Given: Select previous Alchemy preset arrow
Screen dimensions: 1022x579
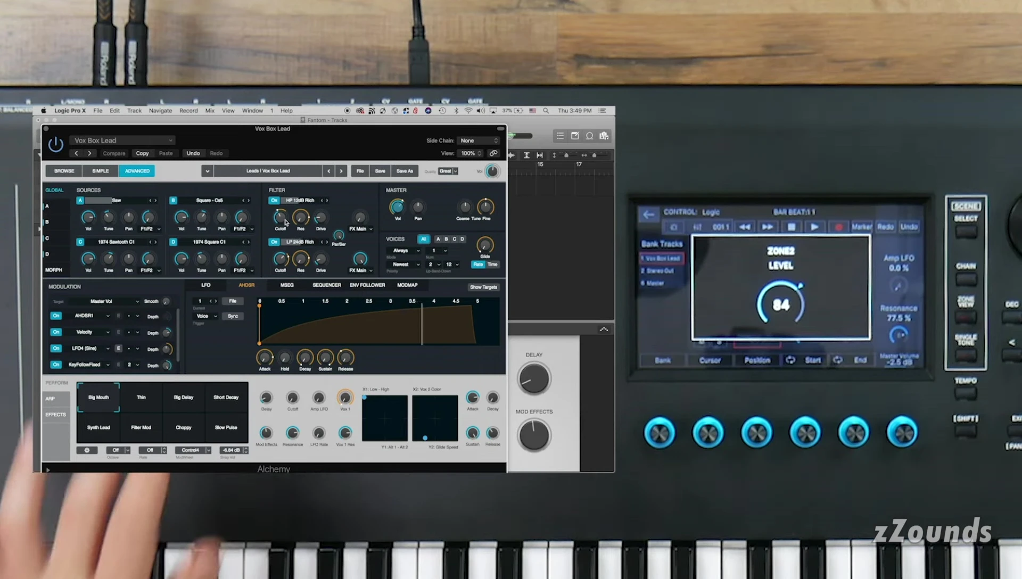Looking at the screenshot, I should [x=328, y=171].
